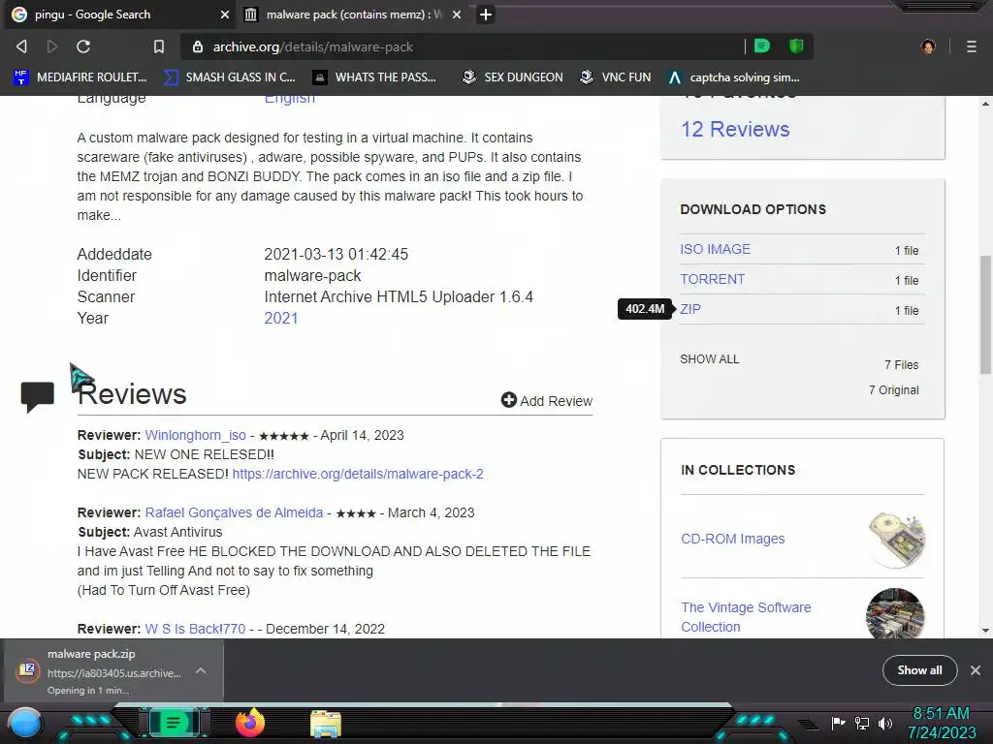
Task: Open reviewer W S Is Back!770 profile
Action: tap(195, 629)
